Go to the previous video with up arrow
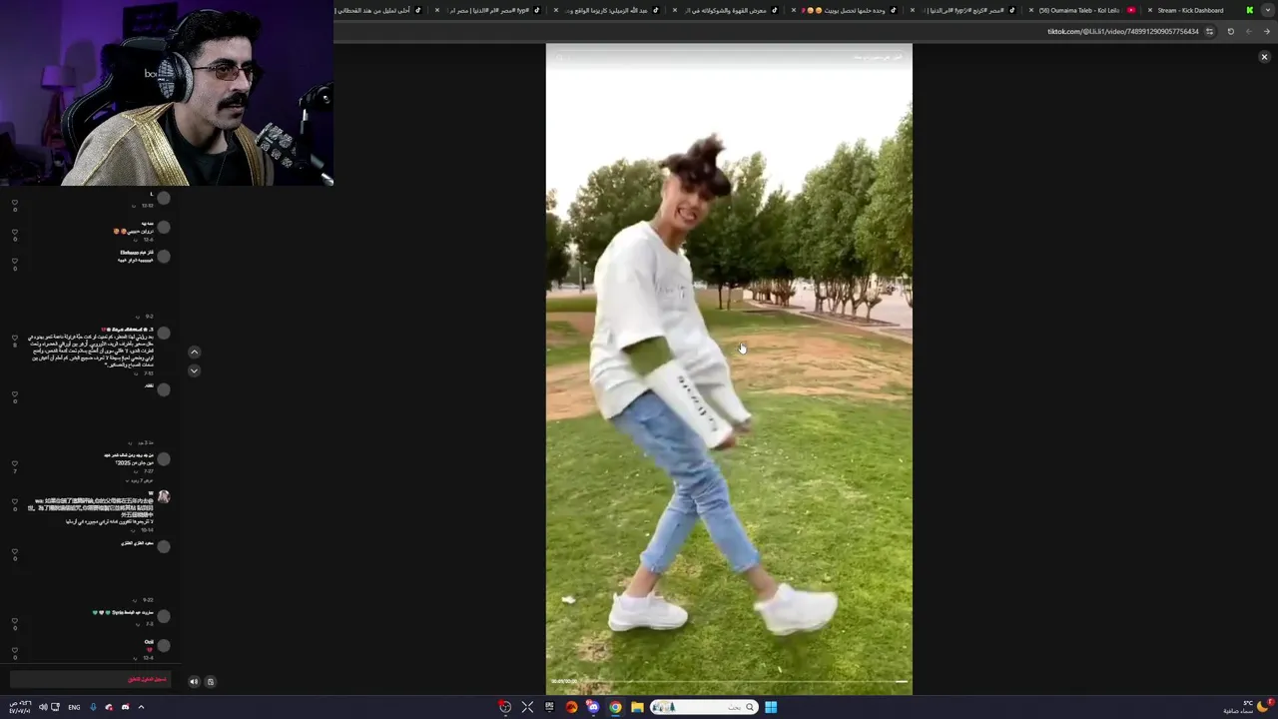The image size is (1278, 719). 194,352
